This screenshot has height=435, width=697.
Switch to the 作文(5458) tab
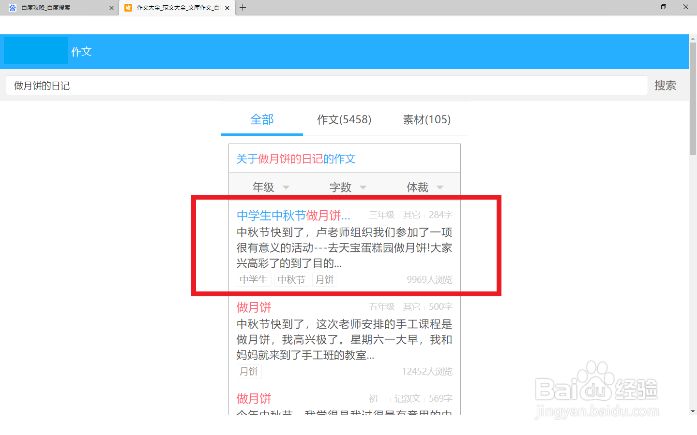point(344,119)
